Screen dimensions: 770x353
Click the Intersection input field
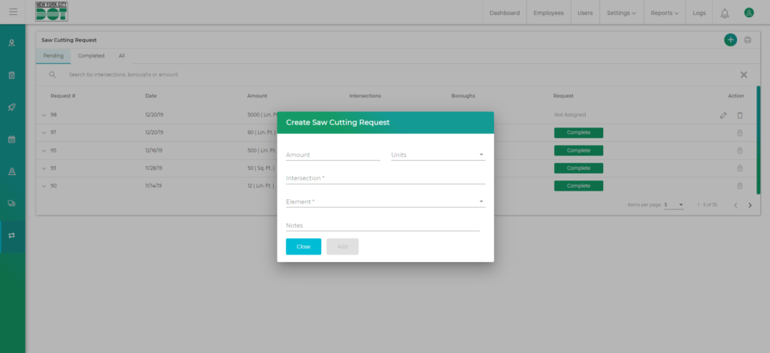tap(385, 178)
